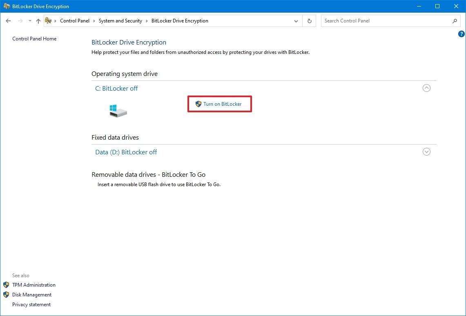Click the BitLocker title bar window icon
466x316 pixels.
(x=7, y=6)
